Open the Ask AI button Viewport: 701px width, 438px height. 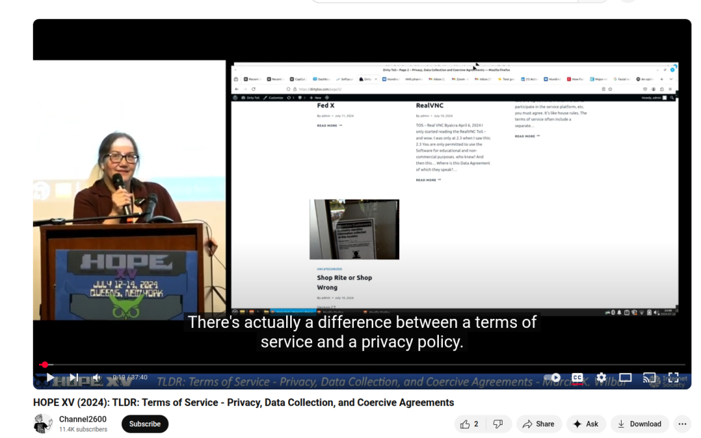585,424
